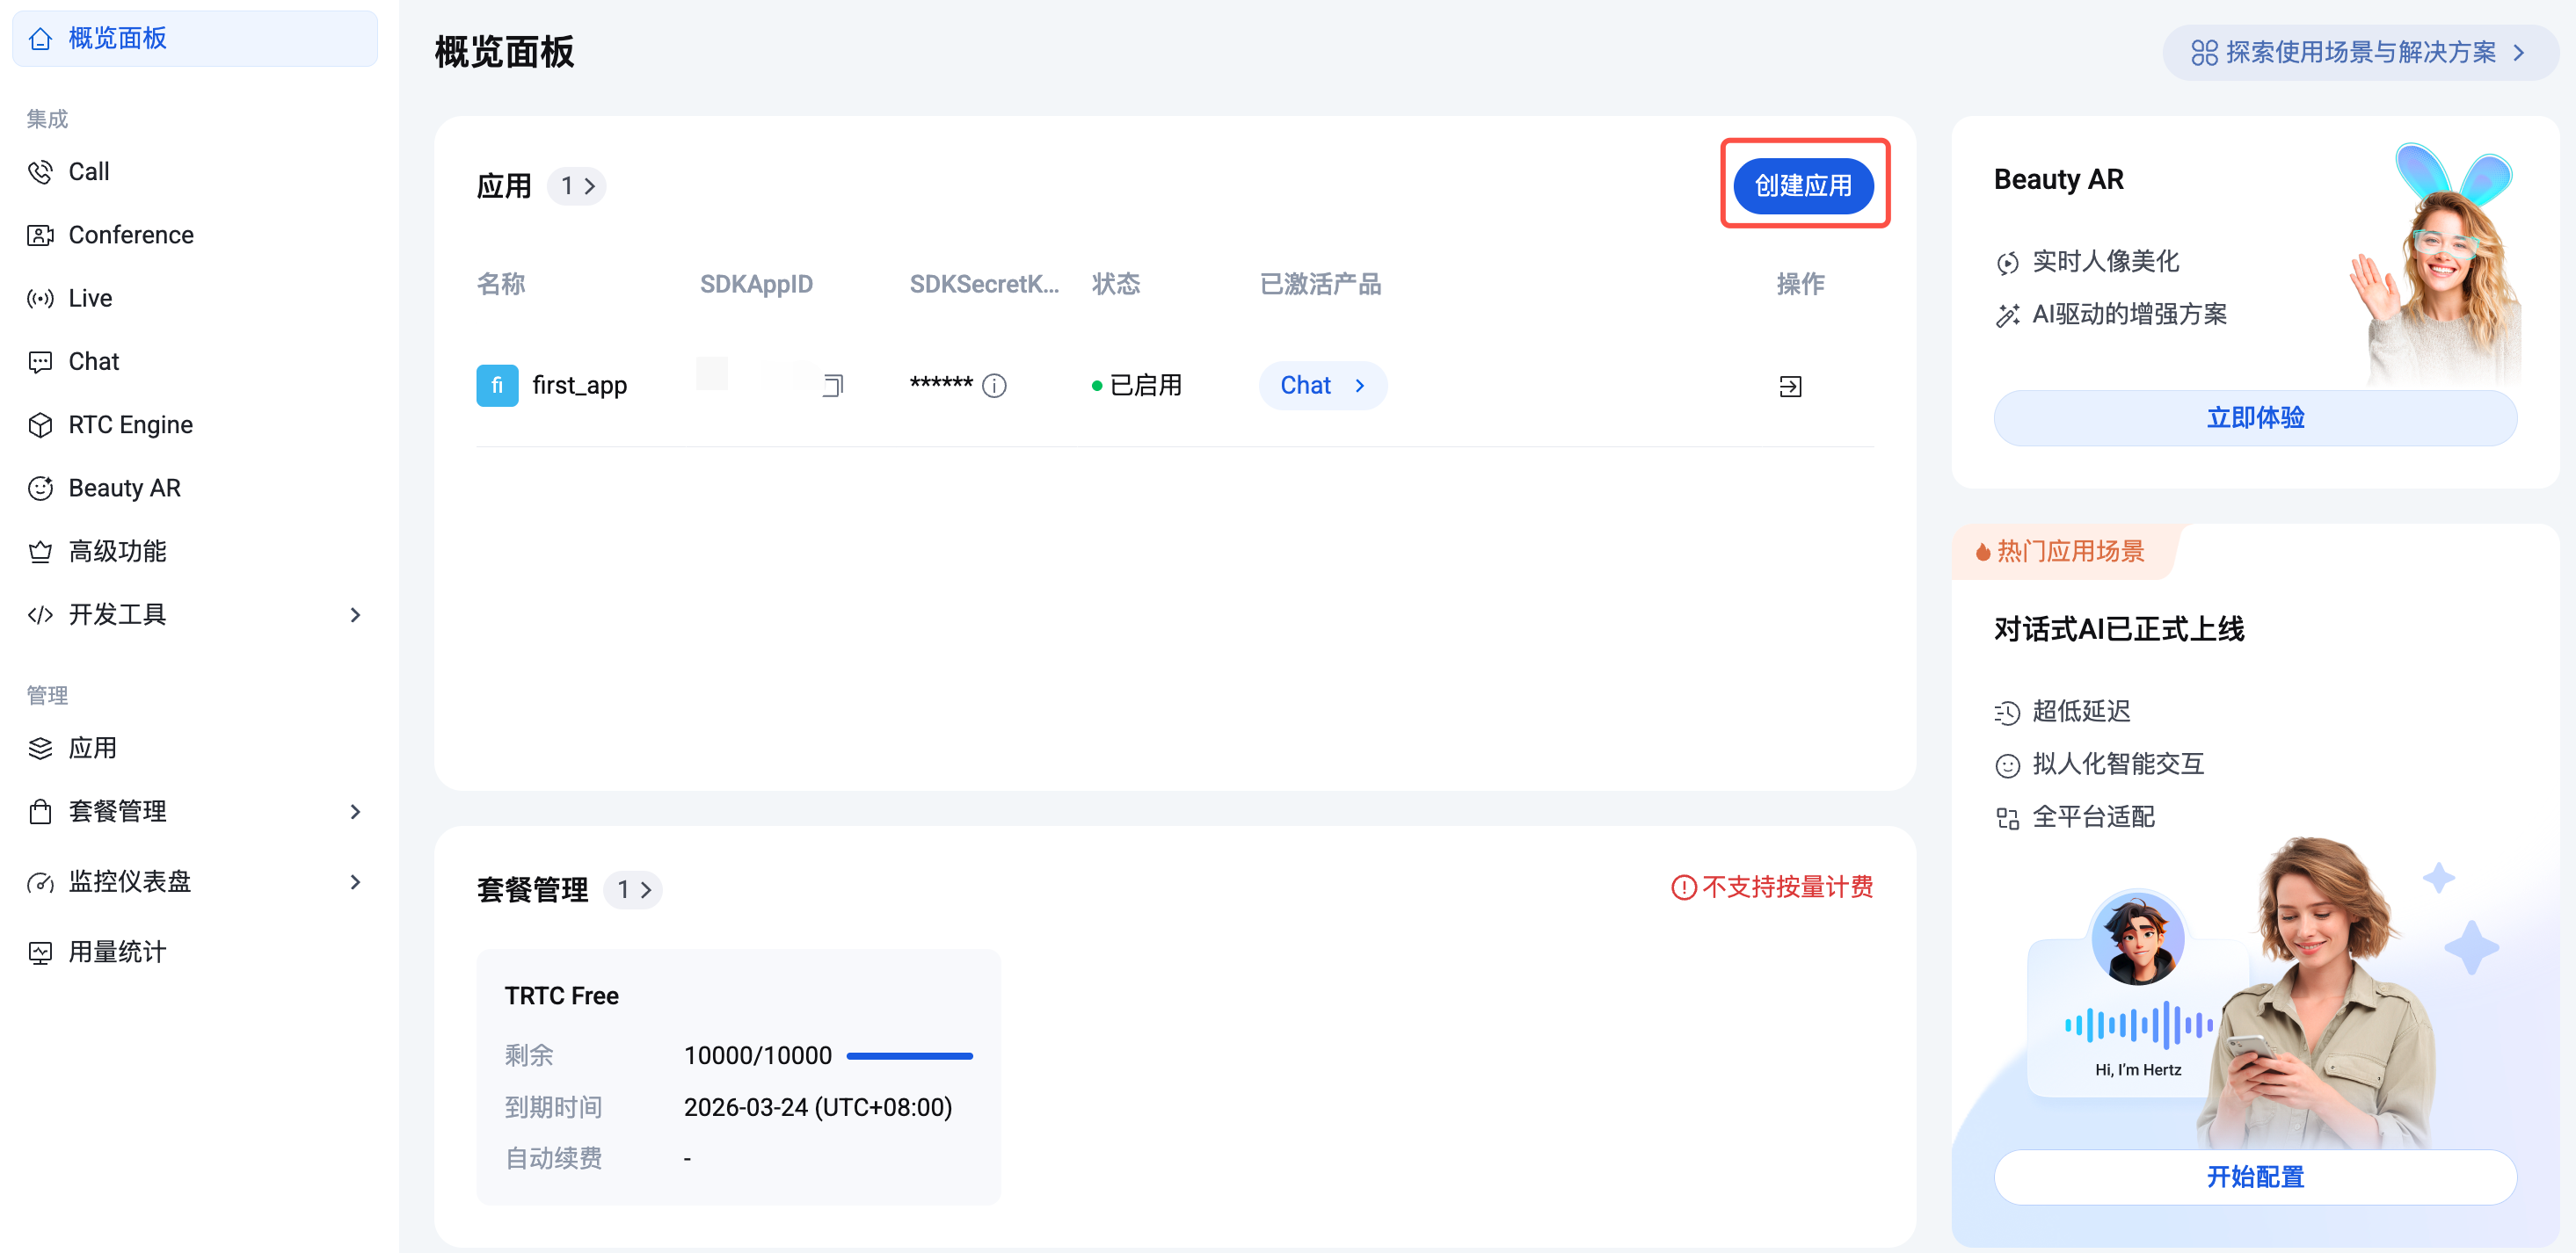The width and height of the screenshot is (2576, 1253).
Task: Open Conference in the sidebar
Action: click(130, 235)
